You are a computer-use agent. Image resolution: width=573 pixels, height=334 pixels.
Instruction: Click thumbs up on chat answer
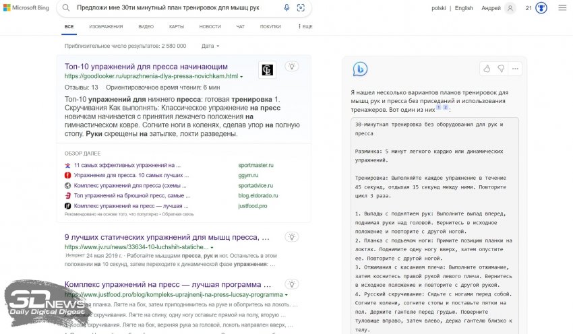(x=486, y=69)
